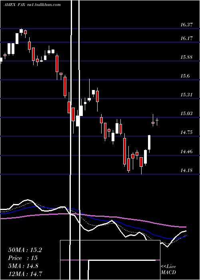Image resolution: width=200 pixels, height=280 pixels.
Task: Click the last small doji candlestick near 15.03
Action: (157, 120)
